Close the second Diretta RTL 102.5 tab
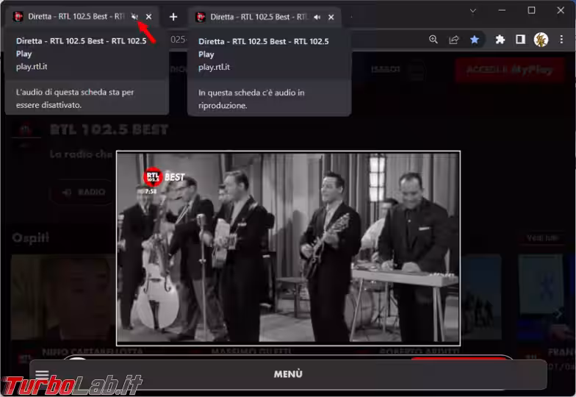The height and width of the screenshot is (397, 576). pos(331,18)
